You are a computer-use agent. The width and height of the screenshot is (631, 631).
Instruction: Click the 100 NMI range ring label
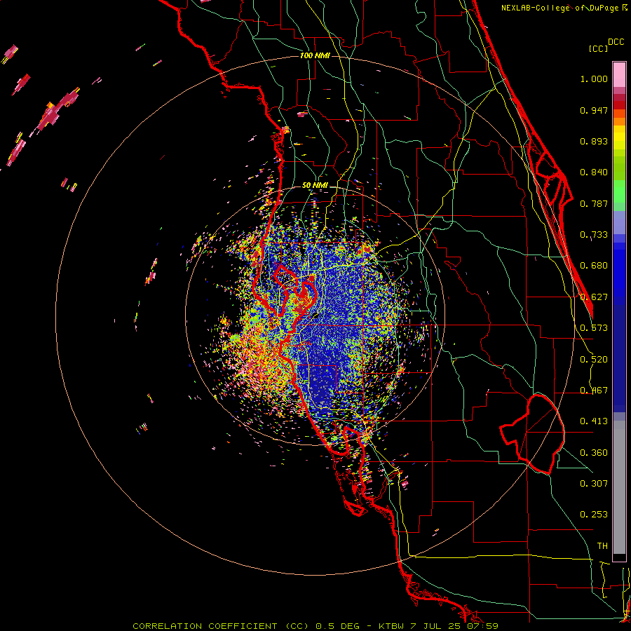315,55
